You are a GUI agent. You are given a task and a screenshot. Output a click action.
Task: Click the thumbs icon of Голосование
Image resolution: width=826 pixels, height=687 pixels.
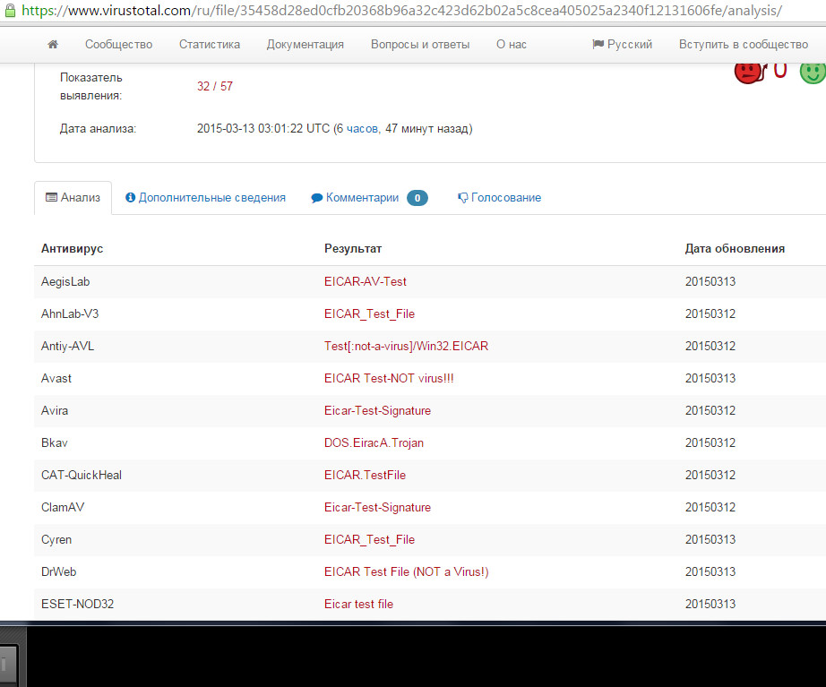pos(462,198)
